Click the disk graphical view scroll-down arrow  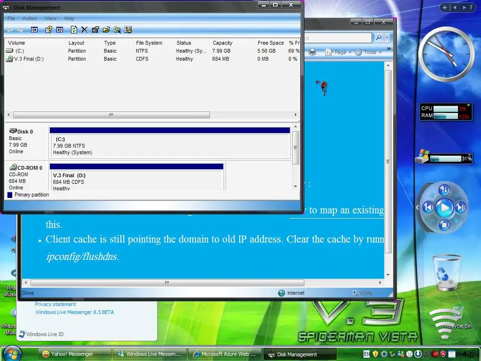(295, 186)
